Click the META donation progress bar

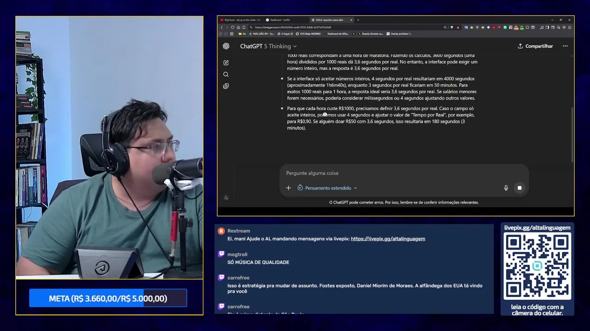pos(108,298)
